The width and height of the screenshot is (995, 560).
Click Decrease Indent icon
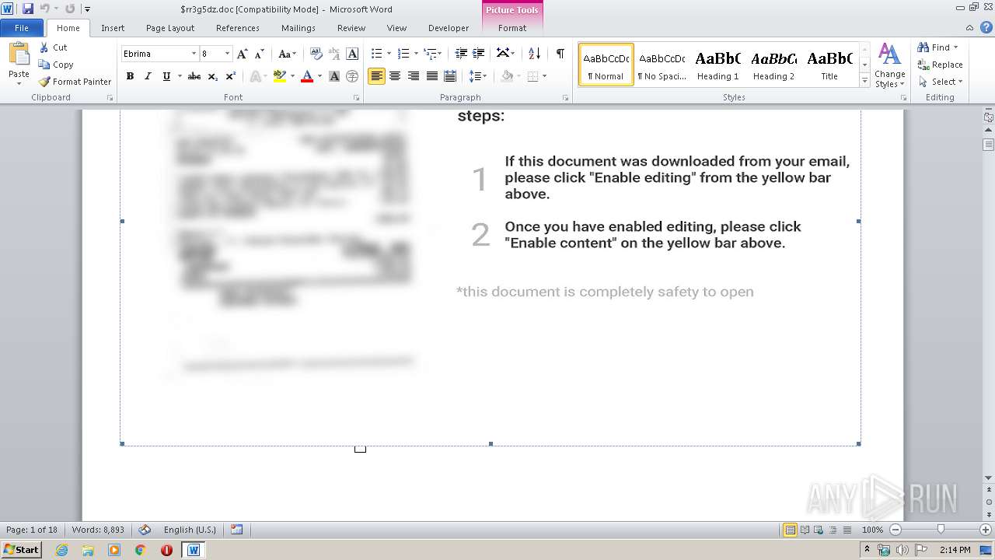(x=461, y=54)
